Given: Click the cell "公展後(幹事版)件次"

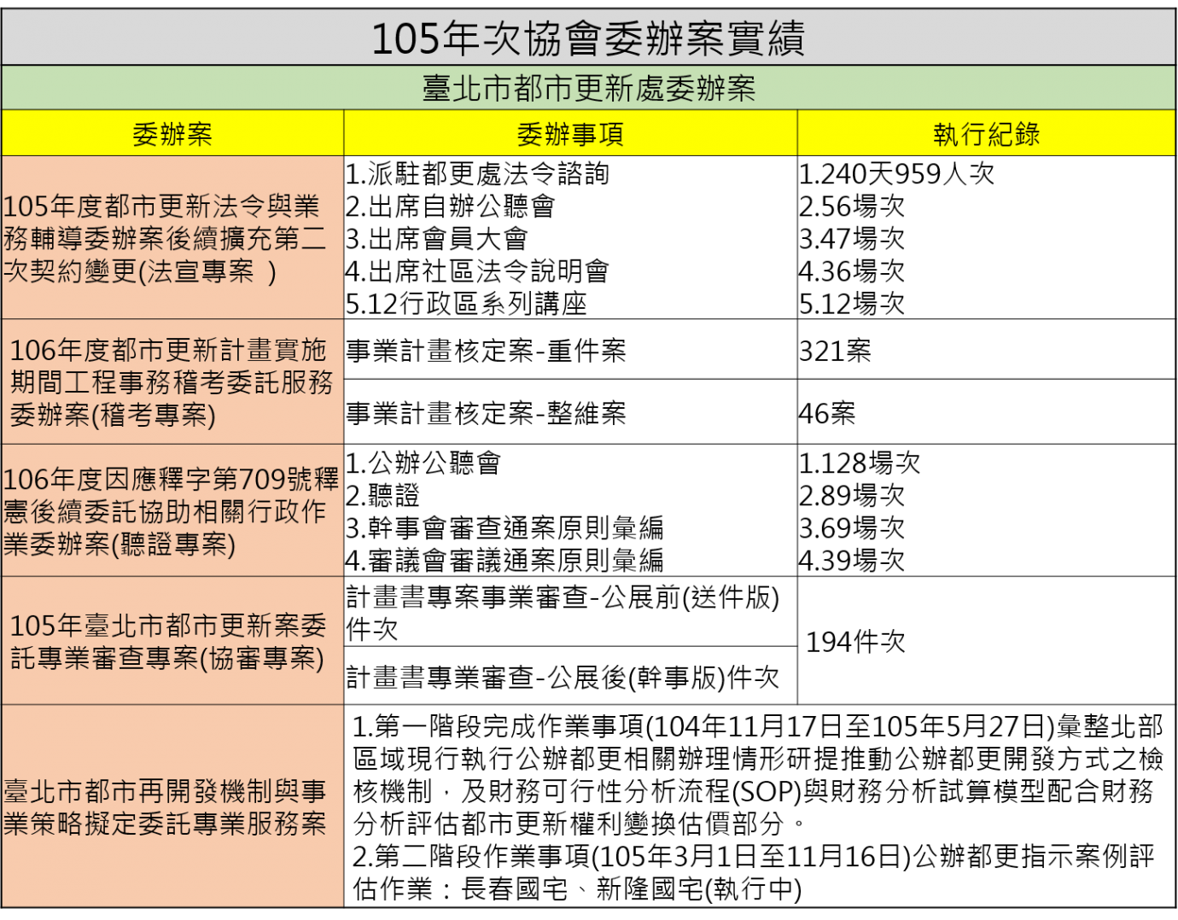Looking at the screenshot, I should pyautogui.click(x=570, y=676).
